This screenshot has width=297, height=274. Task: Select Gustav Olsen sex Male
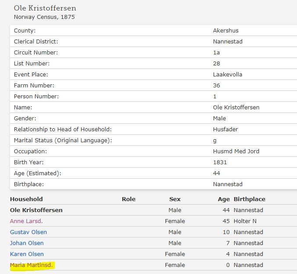pos(175,232)
